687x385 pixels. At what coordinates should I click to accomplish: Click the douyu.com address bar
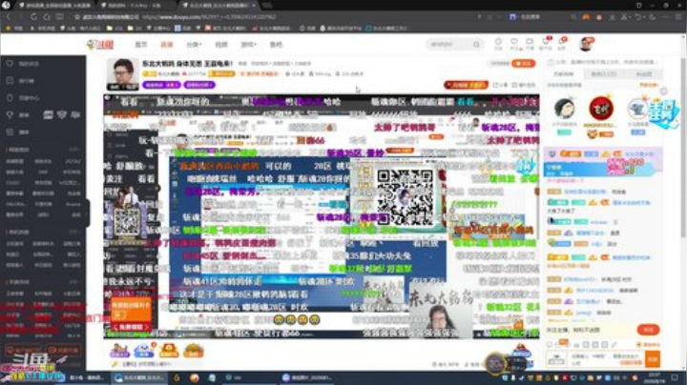209,16
